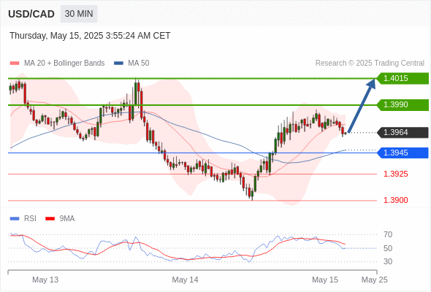Click the blue upward forecast arrow
431x292 pixels.
[362, 105]
